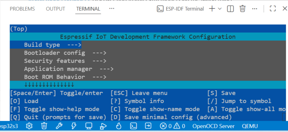Open the device monitor icon
This screenshot has height=132, width=288.
click(x=89, y=126)
